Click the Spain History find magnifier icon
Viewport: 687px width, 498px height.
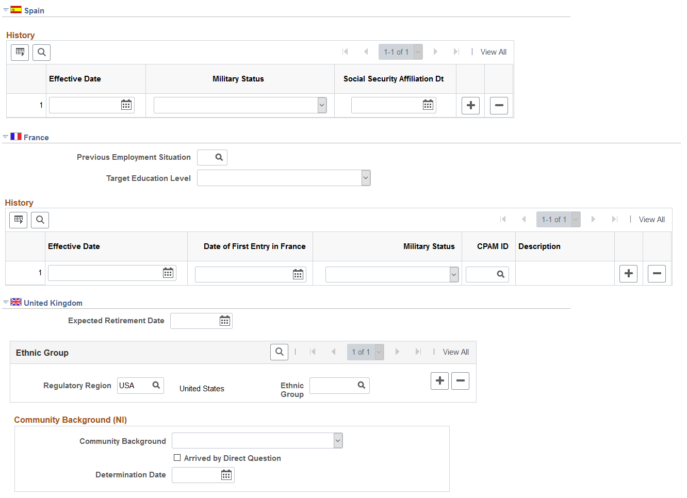42,52
